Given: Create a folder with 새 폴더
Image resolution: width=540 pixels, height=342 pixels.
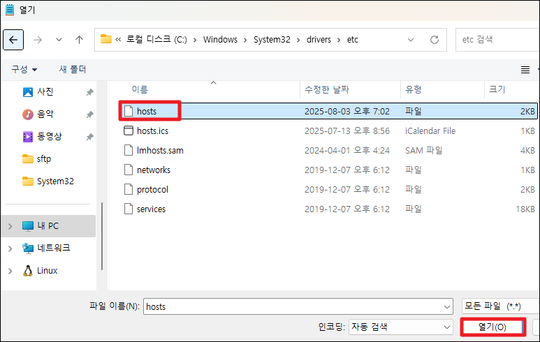Looking at the screenshot, I should 73,70.
